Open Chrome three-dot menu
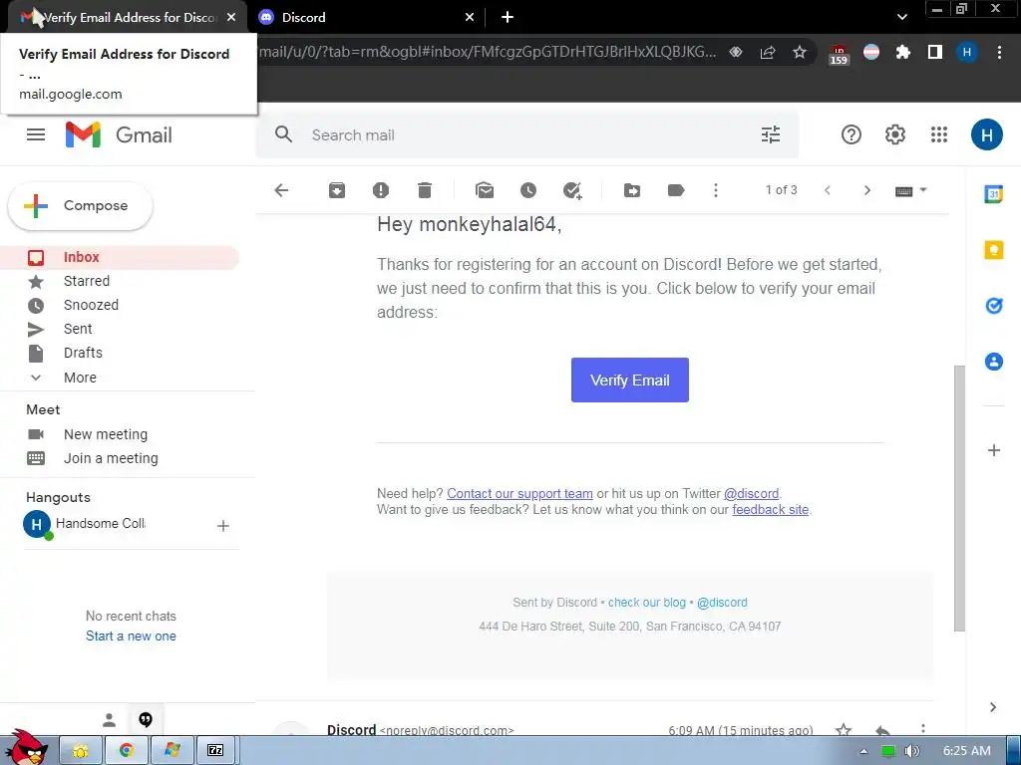 (999, 52)
